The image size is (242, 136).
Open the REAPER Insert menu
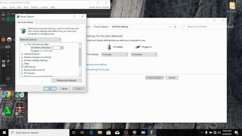(x=12, y=7)
